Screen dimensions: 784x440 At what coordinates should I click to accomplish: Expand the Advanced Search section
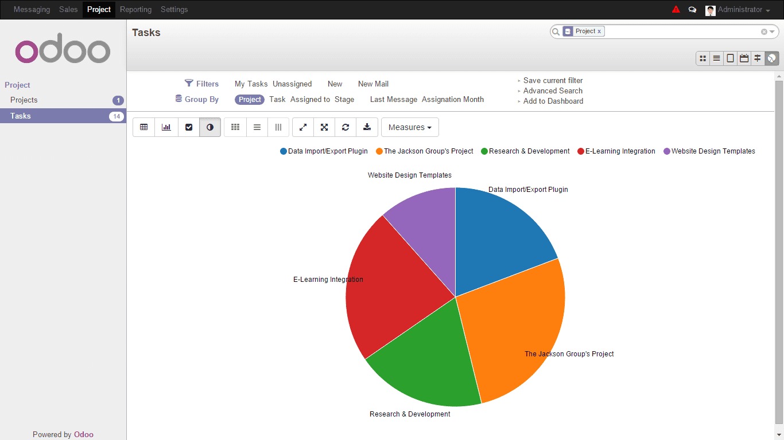coord(552,91)
